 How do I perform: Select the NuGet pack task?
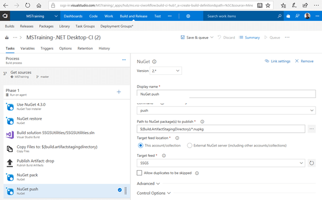tap(67, 177)
